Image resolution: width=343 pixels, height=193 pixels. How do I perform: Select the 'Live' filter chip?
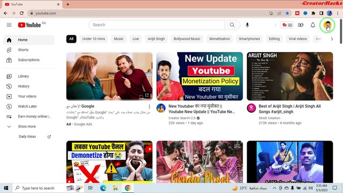(136, 39)
